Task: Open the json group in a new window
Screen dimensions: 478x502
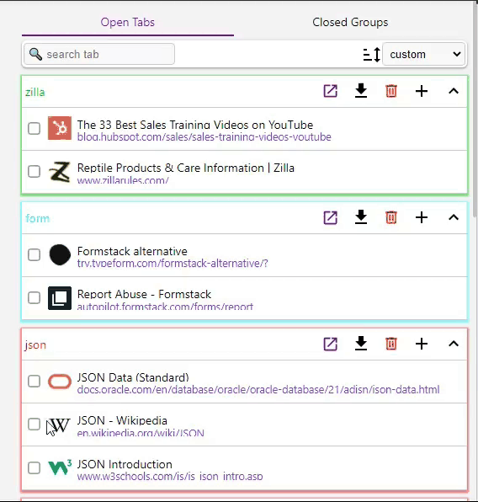Action: tap(330, 344)
